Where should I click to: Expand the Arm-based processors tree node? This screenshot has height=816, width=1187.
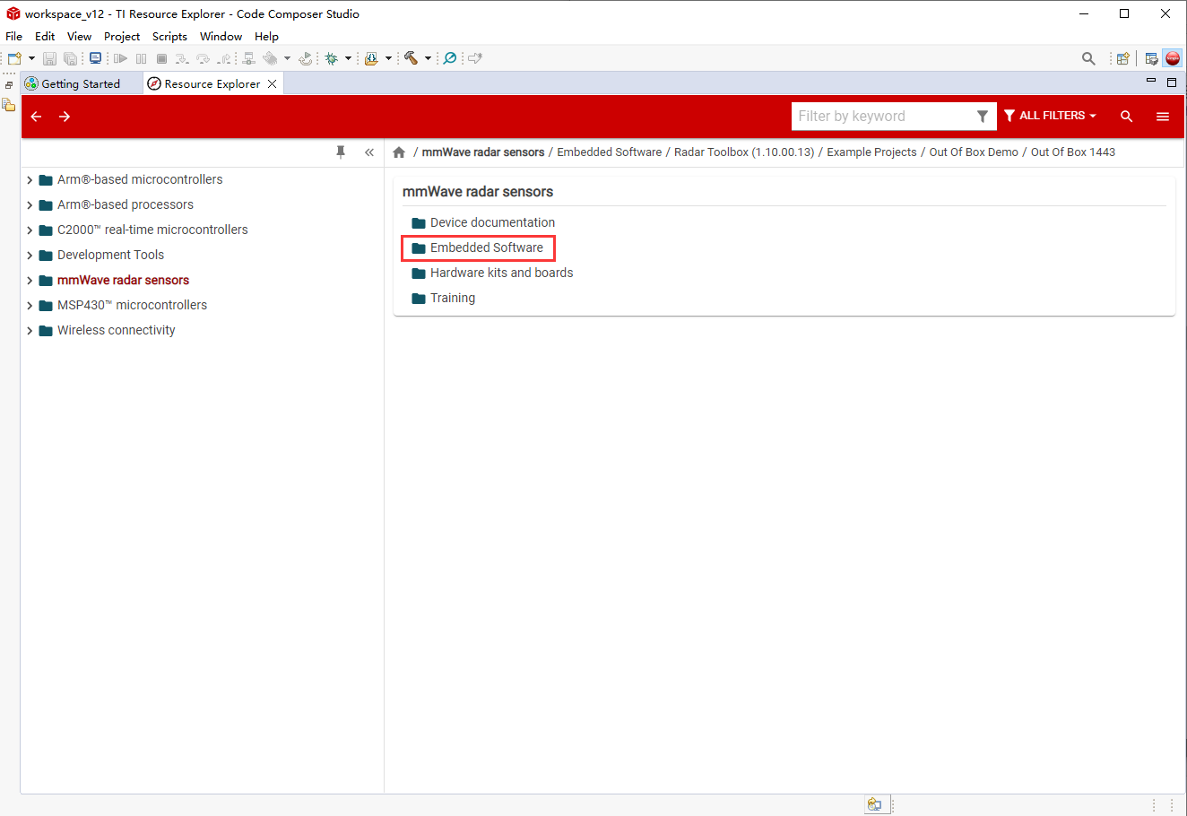point(30,205)
